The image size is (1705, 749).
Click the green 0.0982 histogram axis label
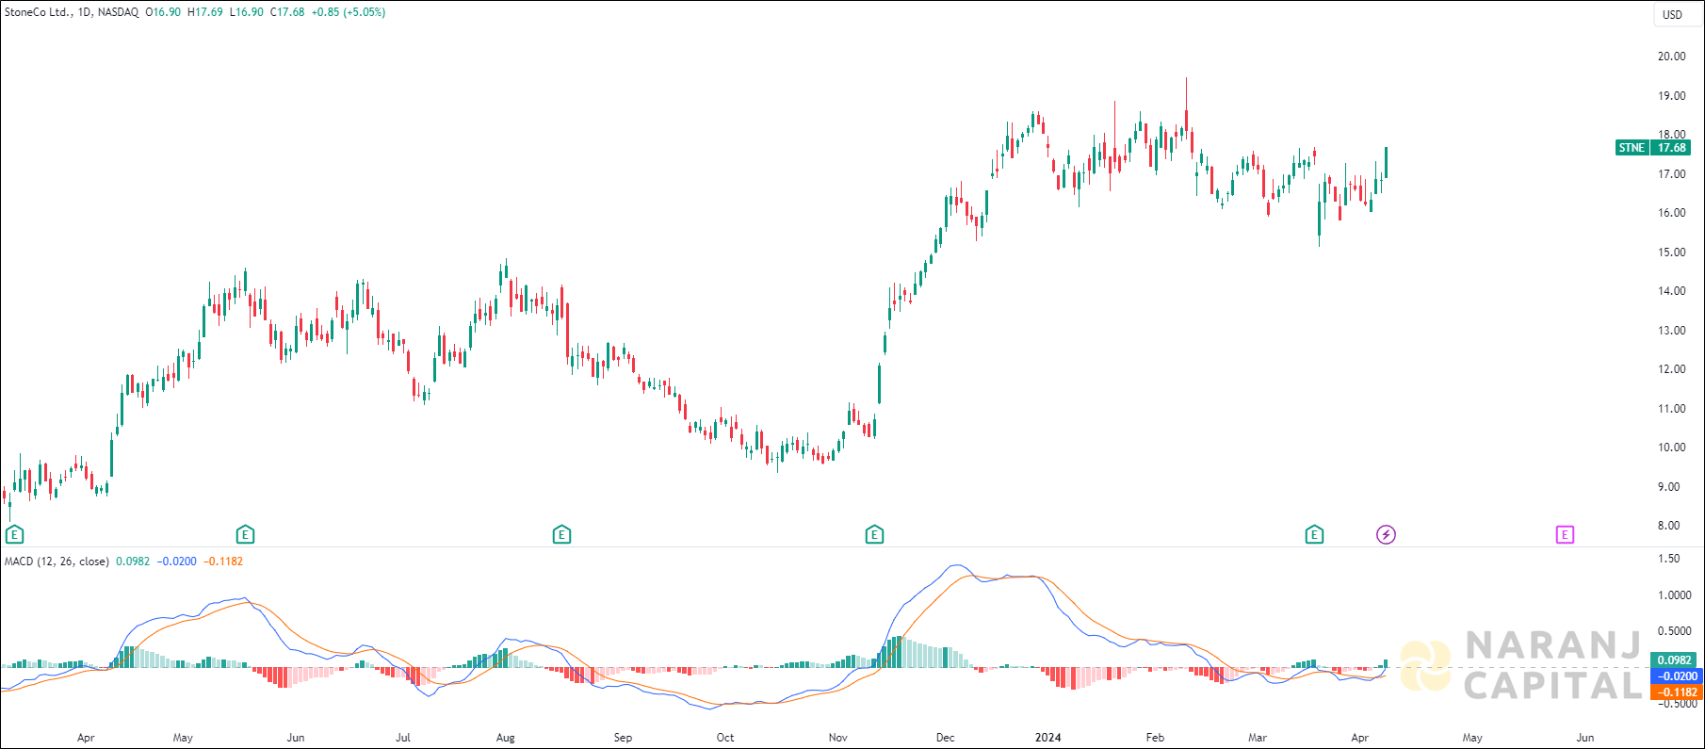(x=1674, y=660)
